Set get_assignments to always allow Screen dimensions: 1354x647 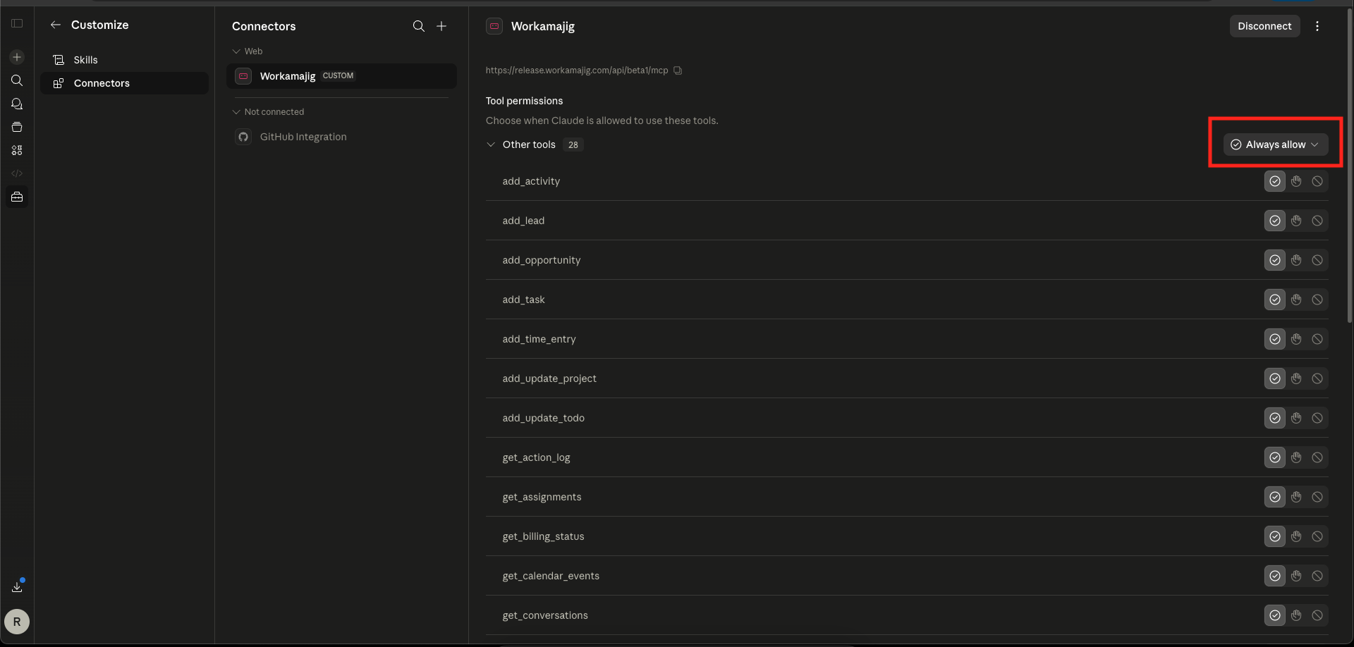pyautogui.click(x=1275, y=497)
